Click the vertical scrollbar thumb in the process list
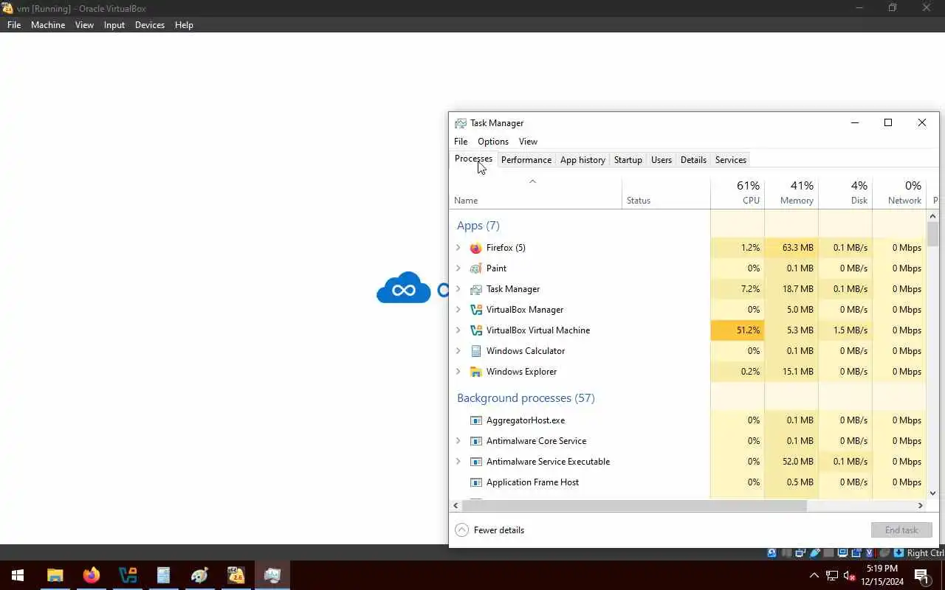 click(x=932, y=234)
